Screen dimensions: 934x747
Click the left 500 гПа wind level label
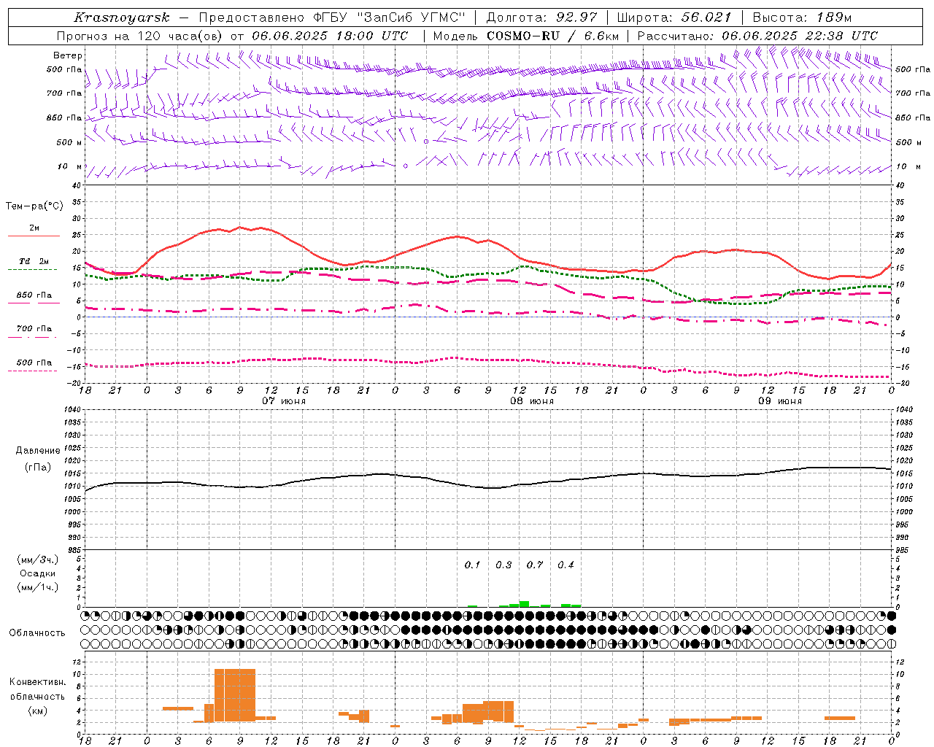(x=64, y=69)
